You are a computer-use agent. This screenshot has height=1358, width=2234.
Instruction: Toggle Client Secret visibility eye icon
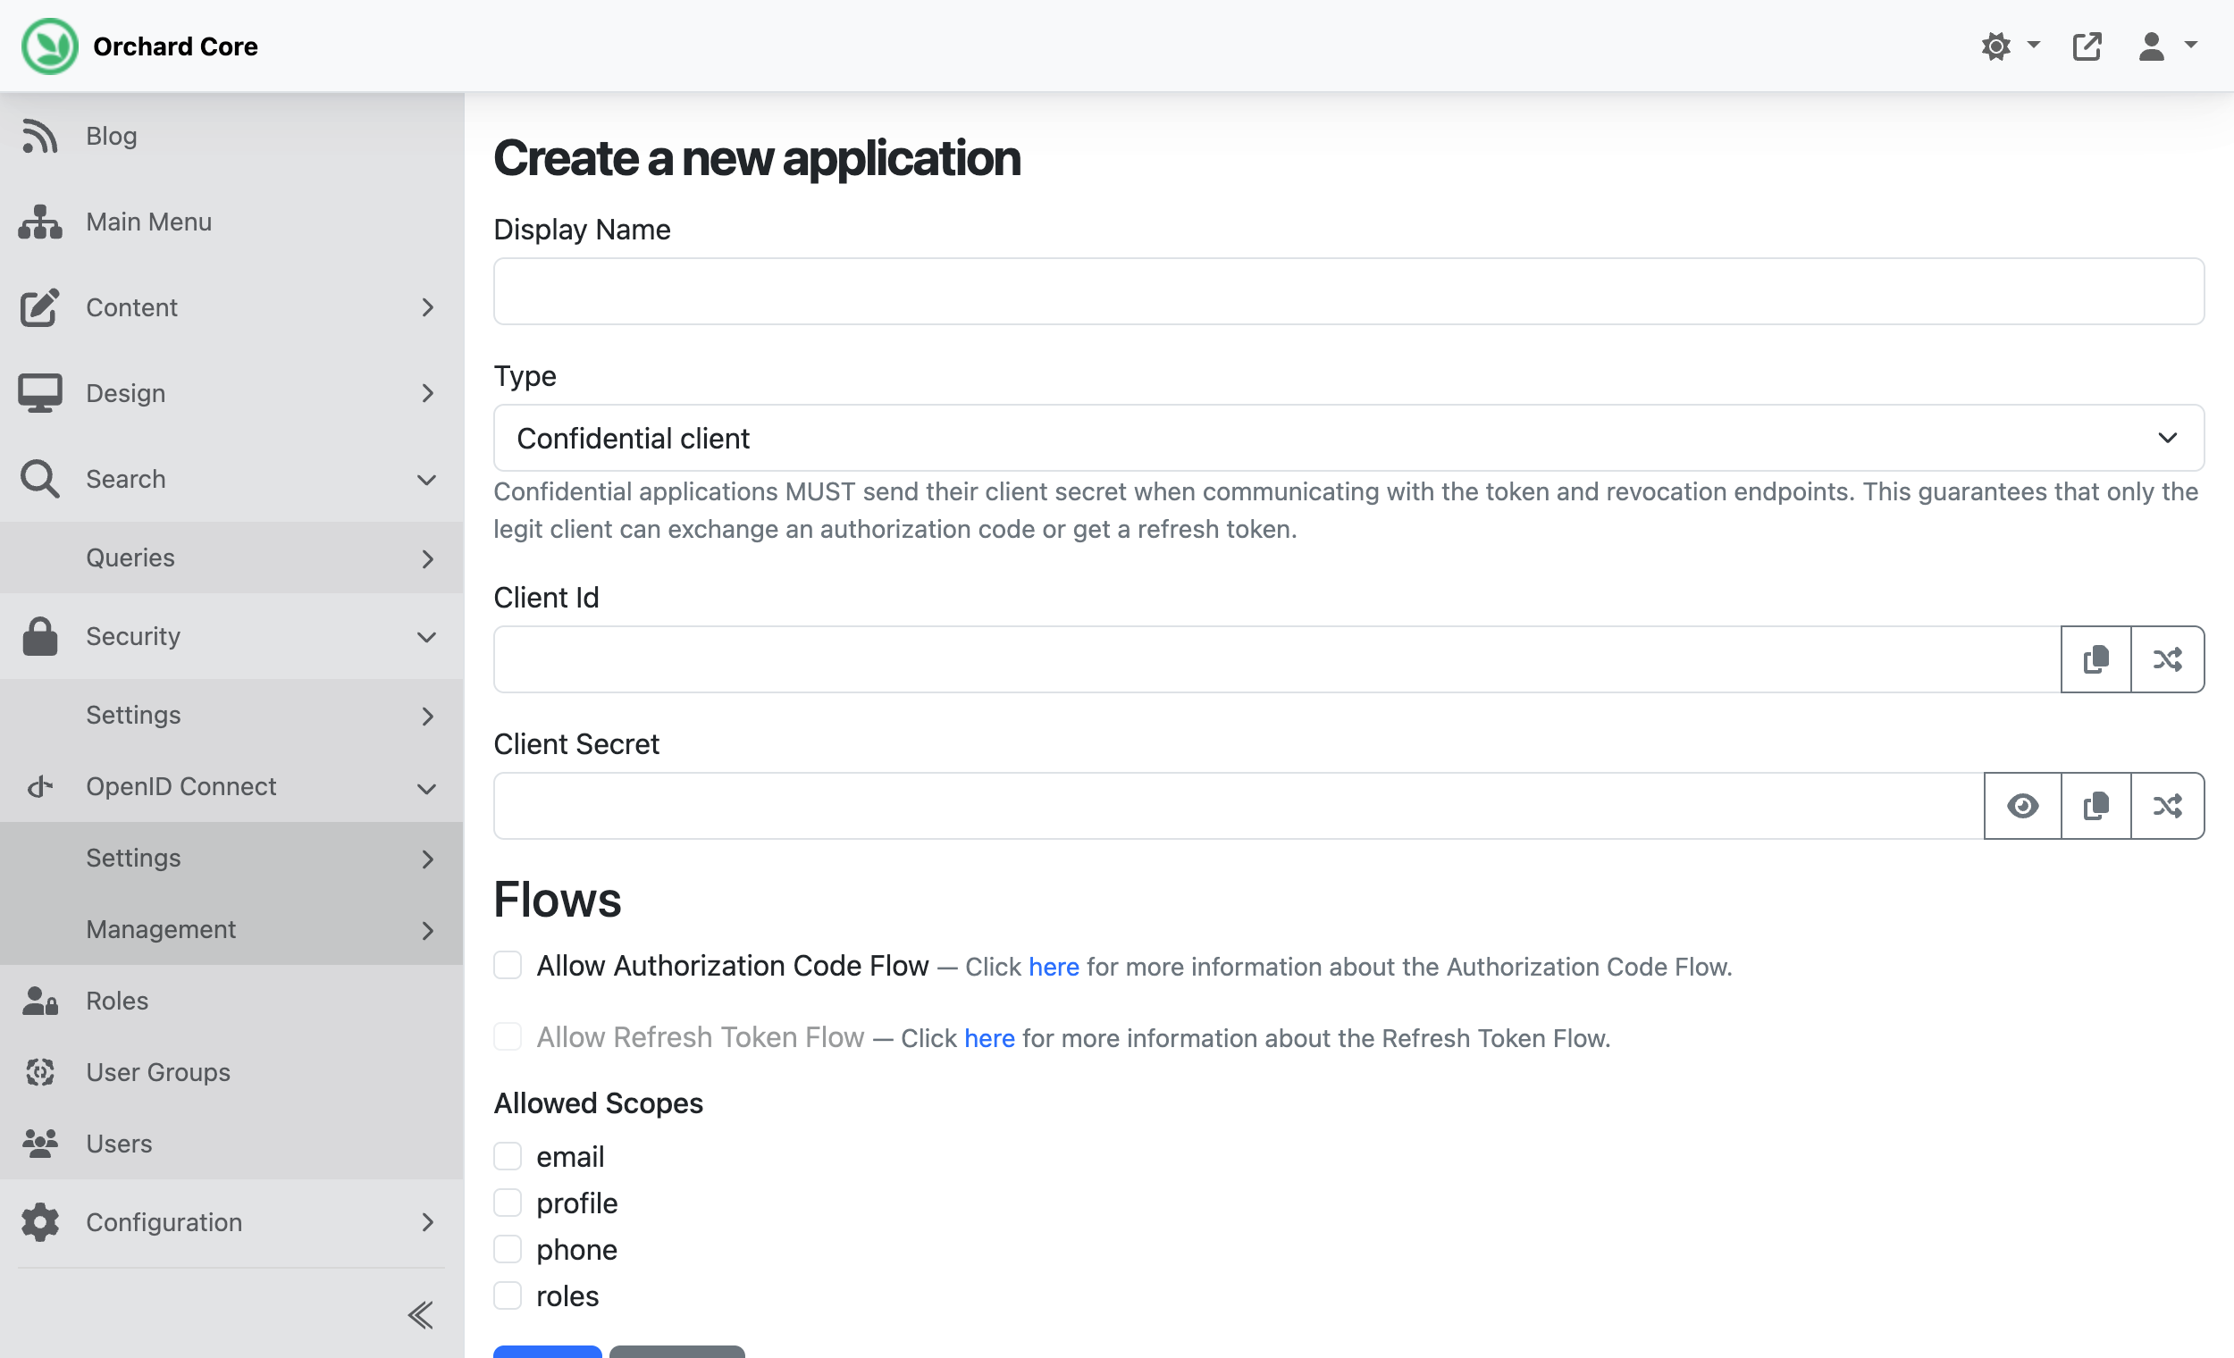coord(2022,806)
